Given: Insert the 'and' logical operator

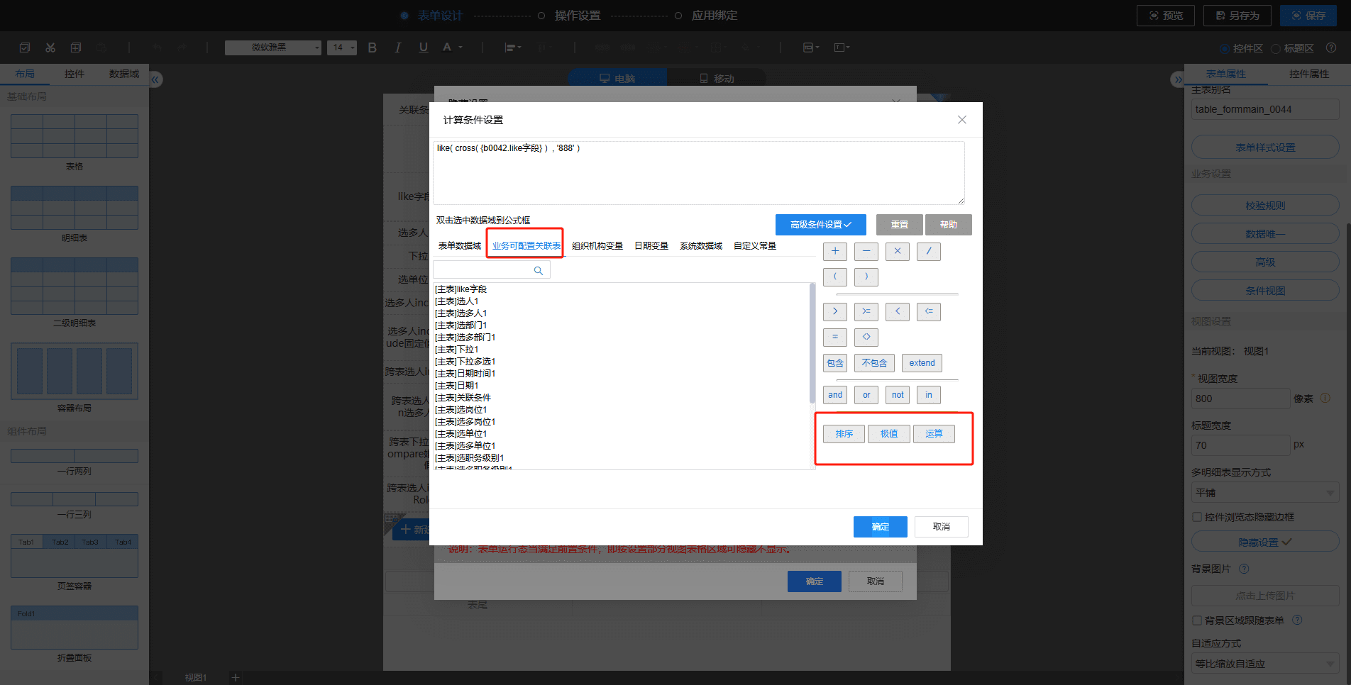Looking at the screenshot, I should pyautogui.click(x=835, y=395).
